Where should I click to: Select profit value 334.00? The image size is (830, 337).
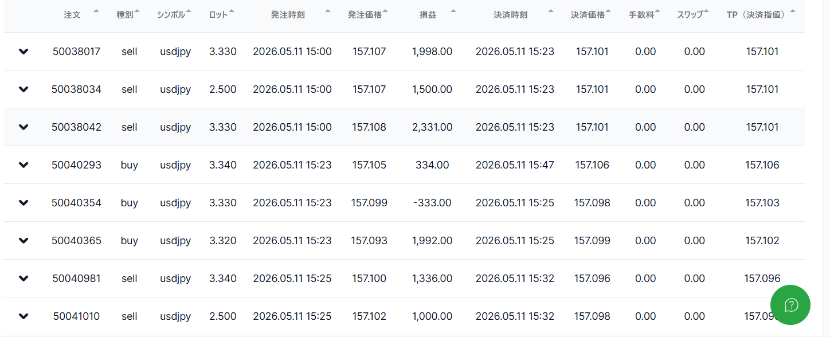click(x=432, y=165)
